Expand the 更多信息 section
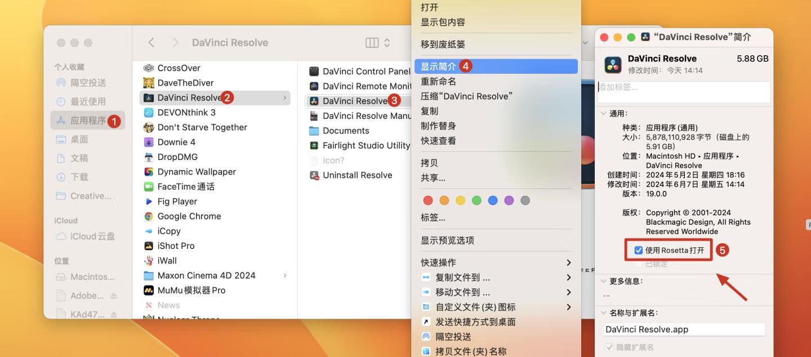Viewport: 811px width, 357px height. pyautogui.click(x=603, y=281)
